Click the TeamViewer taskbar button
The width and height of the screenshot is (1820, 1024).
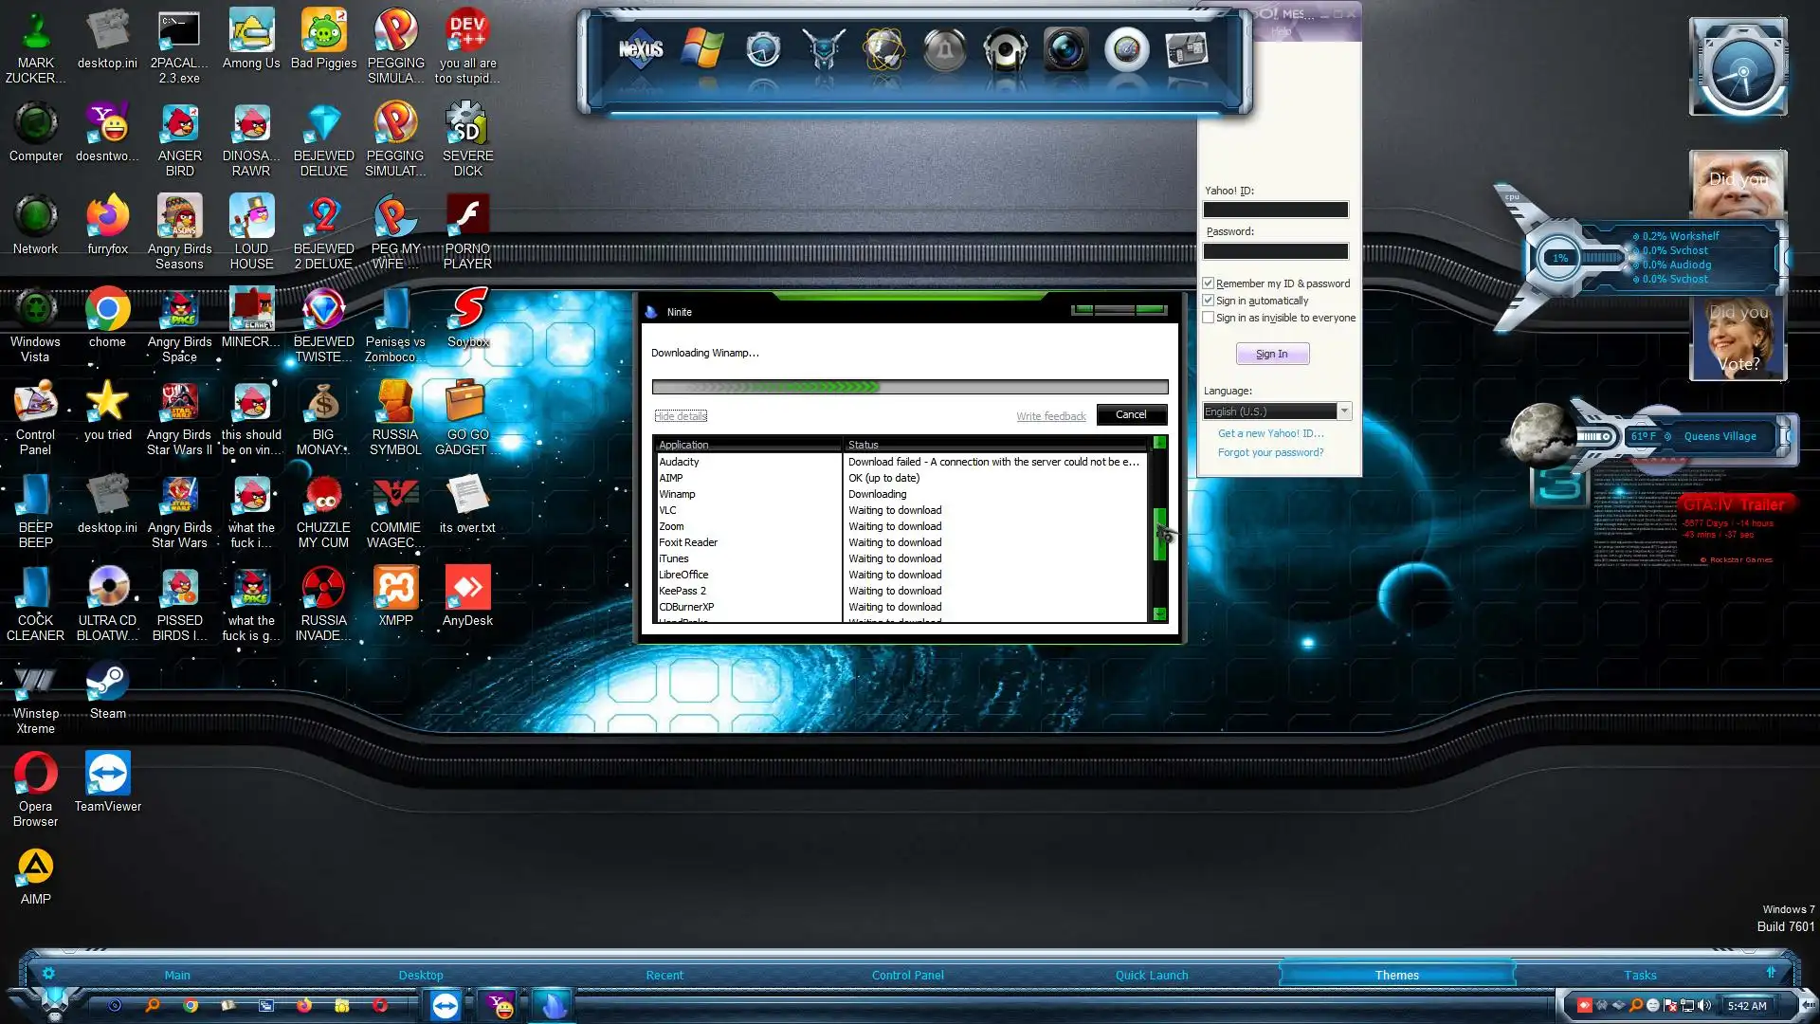click(x=445, y=1005)
